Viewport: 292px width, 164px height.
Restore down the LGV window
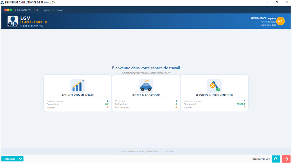point(277,2)
